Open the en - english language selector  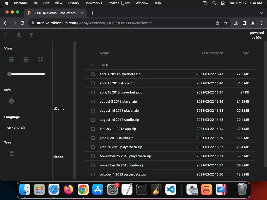pos(16,127)
